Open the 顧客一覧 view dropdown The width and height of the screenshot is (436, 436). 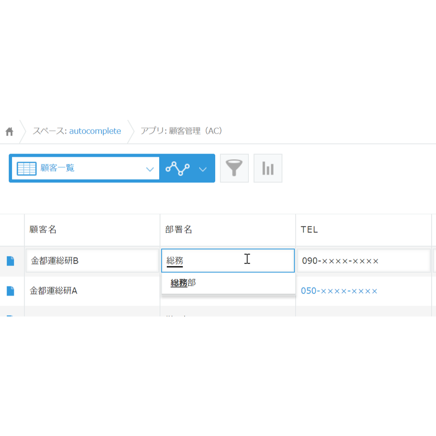[85, 168]
